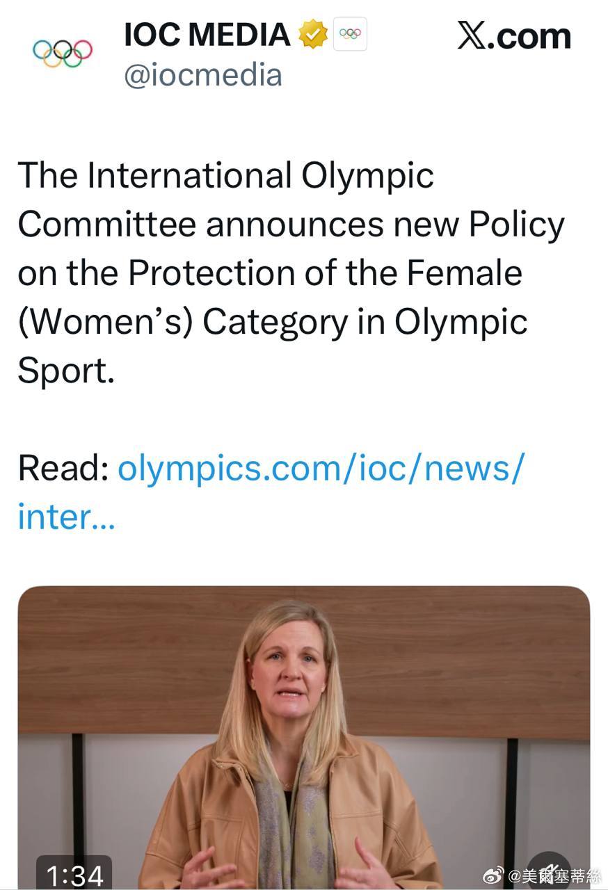
Task: Click the word "Sport." ending the tweet
Action: (x=65, y=370)
